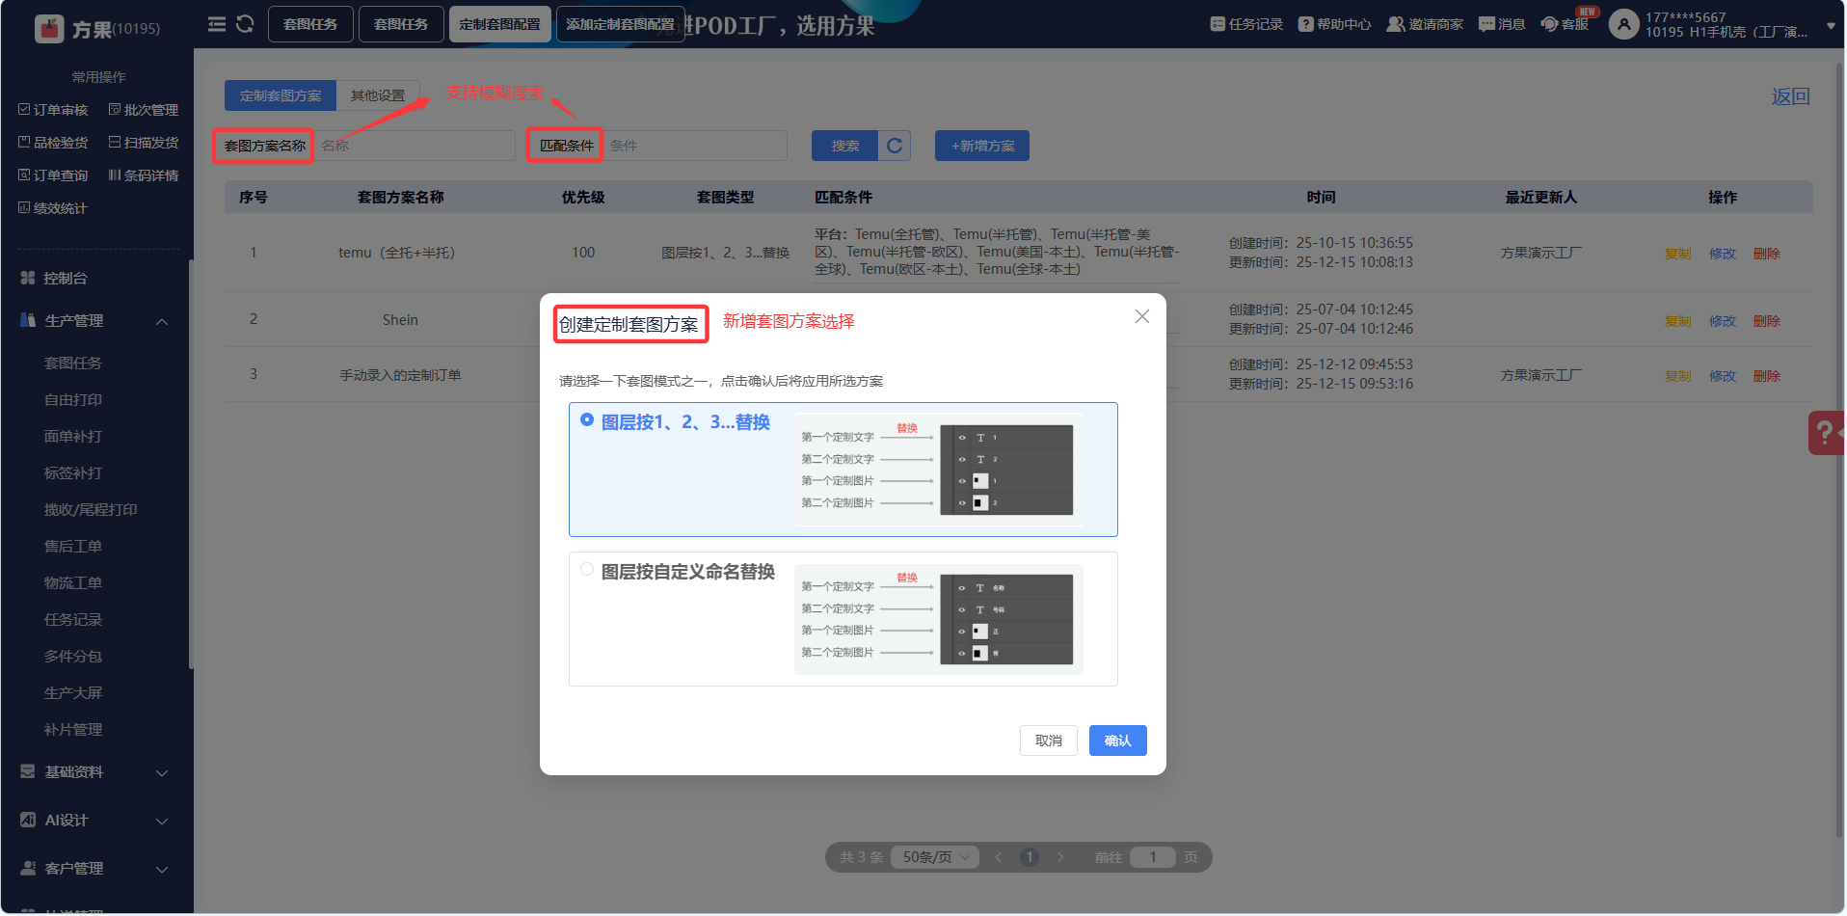Toggle the hamburger menu icon in top bar
This screenshot has width=1847, height=916.
click(217, 24)
